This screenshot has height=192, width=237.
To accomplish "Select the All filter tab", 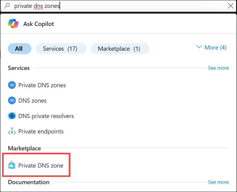I will click(19, 48).
